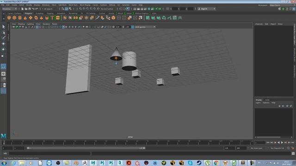Switch to the Anim layer tab
296x166 pixels.
[x=267, y=100]
